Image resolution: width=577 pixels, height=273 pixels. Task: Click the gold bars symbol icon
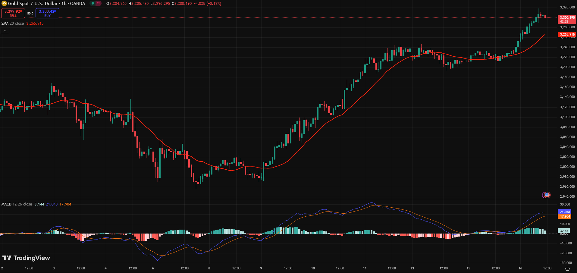coord(4,4)
